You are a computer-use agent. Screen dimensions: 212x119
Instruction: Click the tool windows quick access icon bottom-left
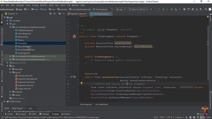[x=2, y=117]
